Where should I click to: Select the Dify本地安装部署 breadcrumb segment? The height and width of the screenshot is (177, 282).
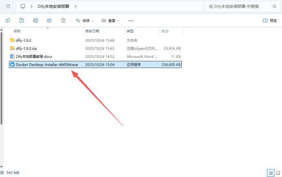(x=53, y=7)
